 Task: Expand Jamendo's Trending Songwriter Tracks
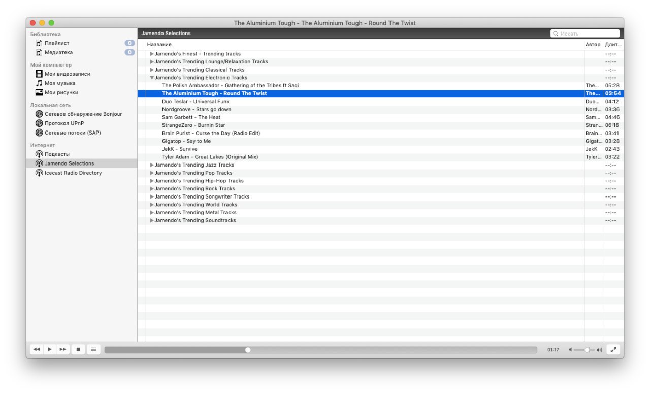[x=152, y=196]
